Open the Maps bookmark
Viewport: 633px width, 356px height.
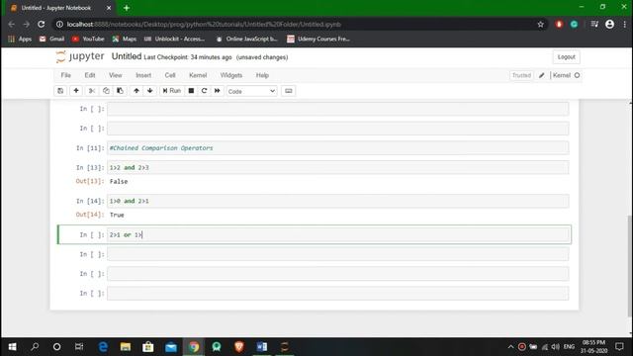coord(125,40)
